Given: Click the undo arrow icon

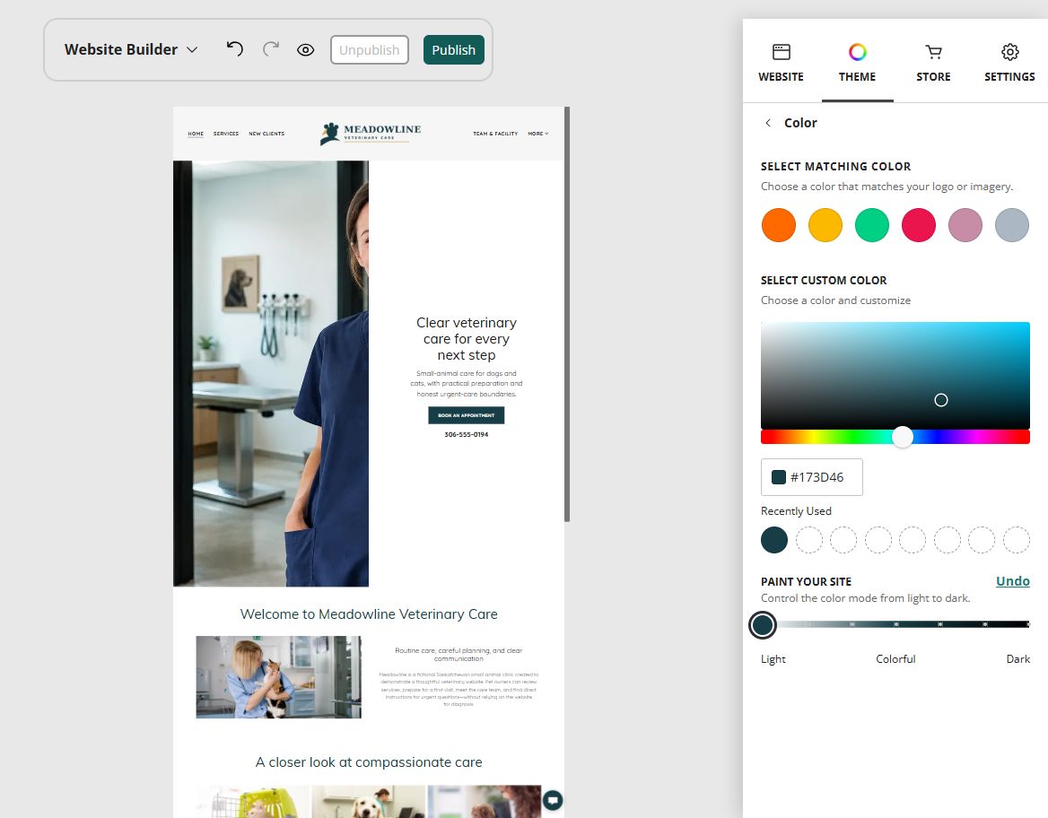Looking at the screenshot, I should point(234,48).
